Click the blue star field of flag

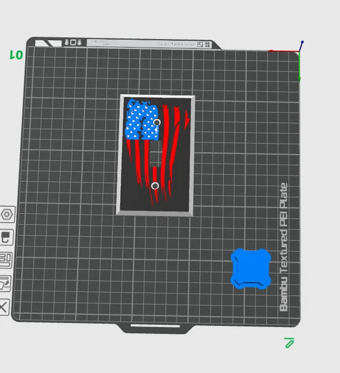142,120
